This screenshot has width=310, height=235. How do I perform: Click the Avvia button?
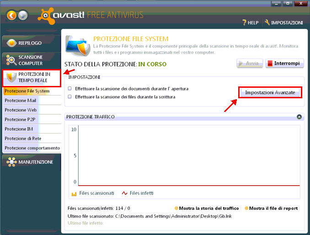(x=250, y=64)
